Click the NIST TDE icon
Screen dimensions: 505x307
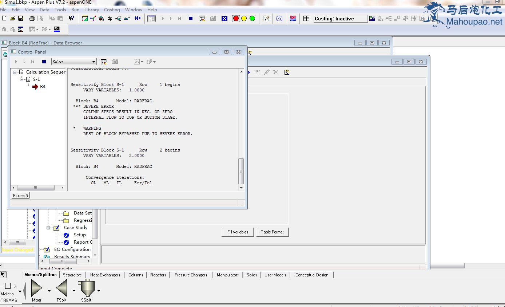click(293, 18)
